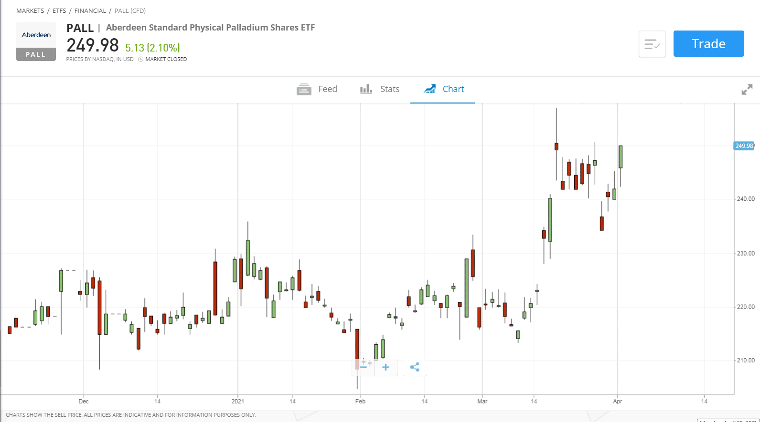Click the 220.00 y-axis label
The height and width of the screenshot is (422, 760).
[746, 307]
